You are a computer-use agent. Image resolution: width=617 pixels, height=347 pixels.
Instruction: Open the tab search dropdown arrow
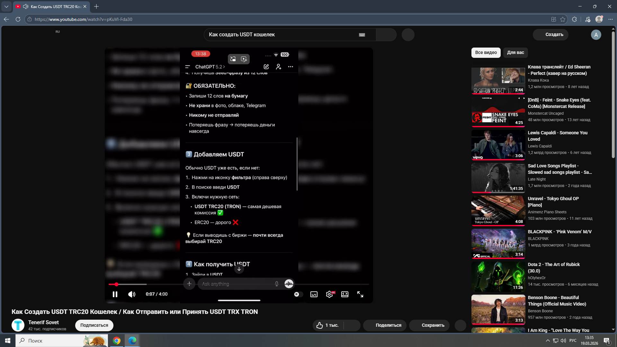coord(6,6)
